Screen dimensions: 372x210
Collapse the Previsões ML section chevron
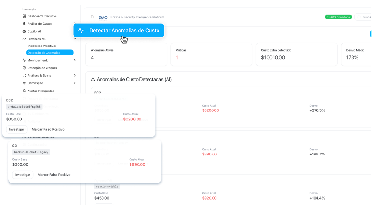[75, 39]
